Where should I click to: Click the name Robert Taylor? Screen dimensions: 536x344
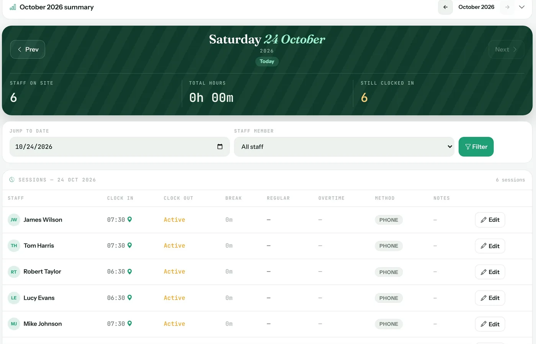(x=42, y=272)
